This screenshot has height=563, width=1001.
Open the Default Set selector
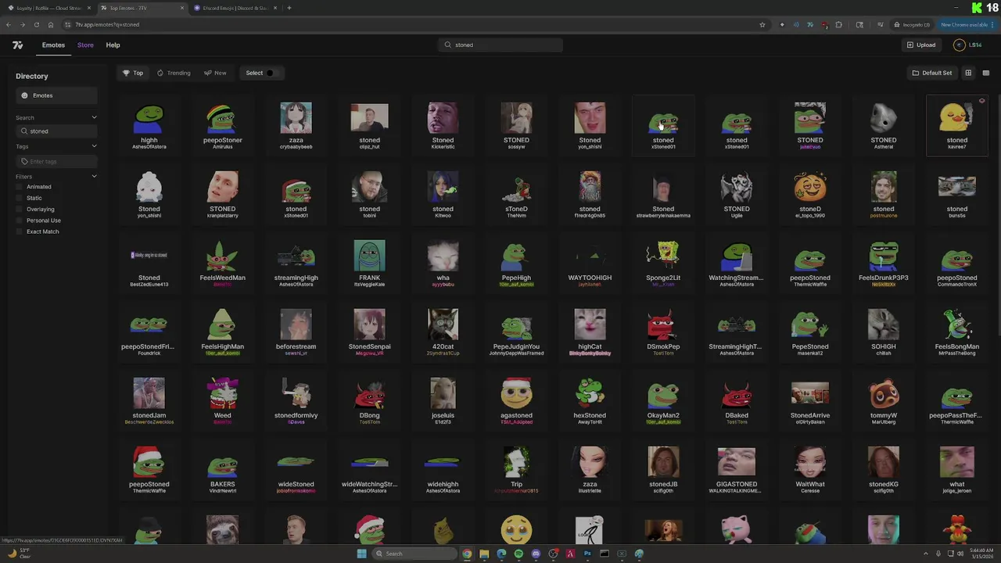point(932,73)
